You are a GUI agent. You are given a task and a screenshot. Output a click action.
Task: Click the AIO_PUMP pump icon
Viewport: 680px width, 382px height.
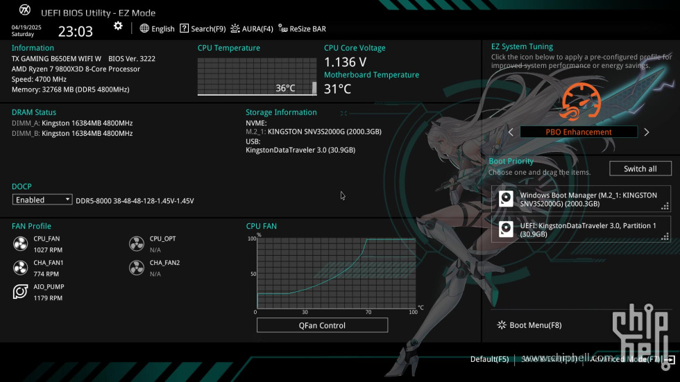click(x=20, y=291)
